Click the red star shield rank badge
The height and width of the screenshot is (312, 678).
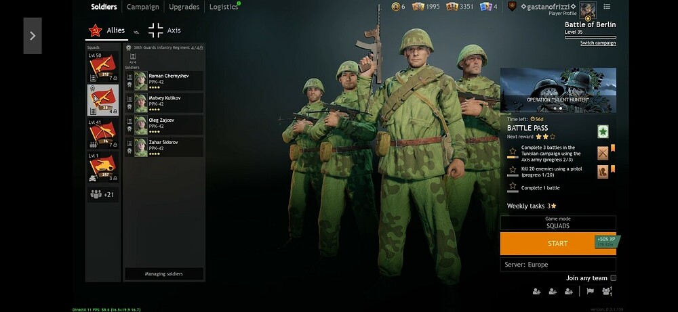pyautogui.click(x=512, y=7)
